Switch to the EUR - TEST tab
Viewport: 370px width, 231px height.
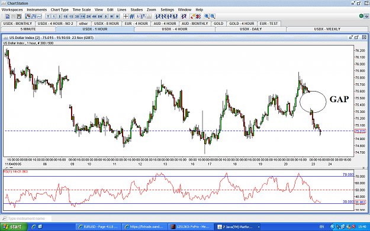[269, 24]
